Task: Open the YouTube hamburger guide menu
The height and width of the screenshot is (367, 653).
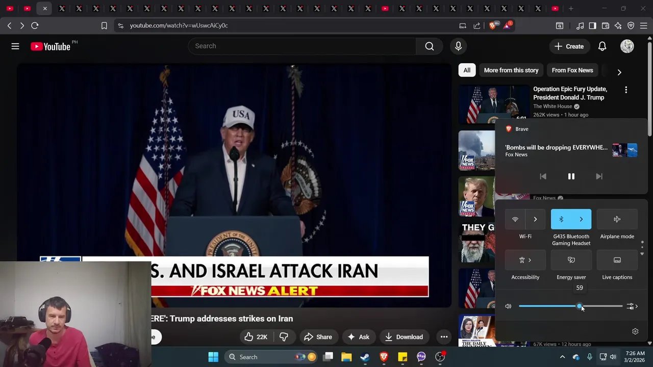Action: 15,46
